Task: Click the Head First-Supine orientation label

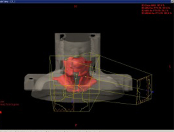Action: [9, 104]
